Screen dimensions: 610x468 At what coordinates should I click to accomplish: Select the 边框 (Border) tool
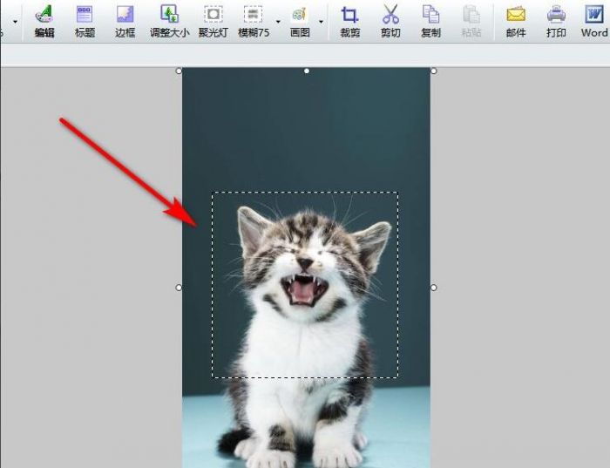[x=125, y=20]
